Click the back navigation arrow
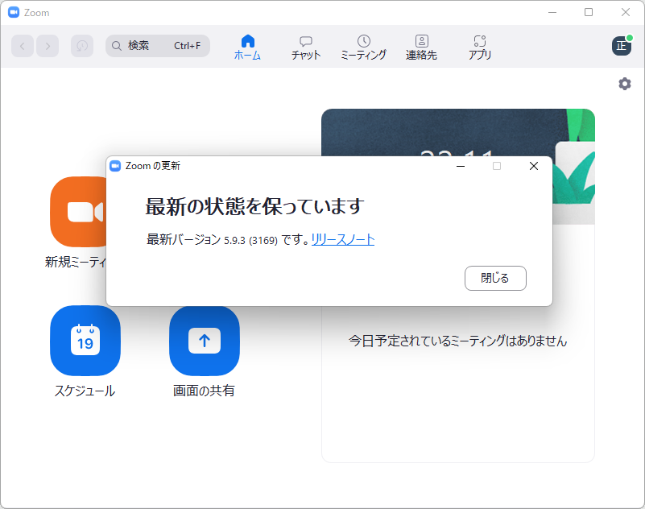The height and width of the screenshot is (509, 645). 23,46
